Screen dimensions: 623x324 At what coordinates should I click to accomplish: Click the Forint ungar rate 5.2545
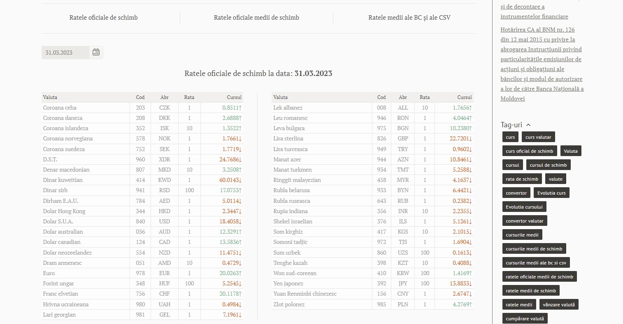coord(232,283)
